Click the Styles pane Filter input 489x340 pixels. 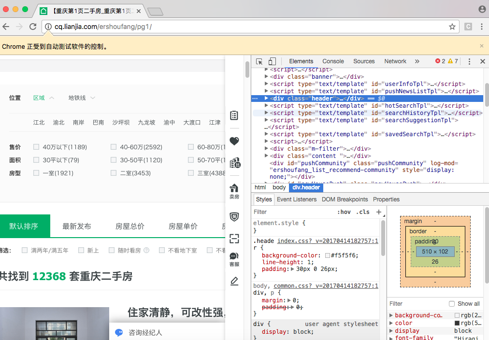293,212
